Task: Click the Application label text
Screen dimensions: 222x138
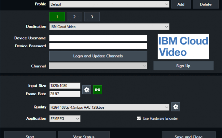Action: click(x=36, y=119)
